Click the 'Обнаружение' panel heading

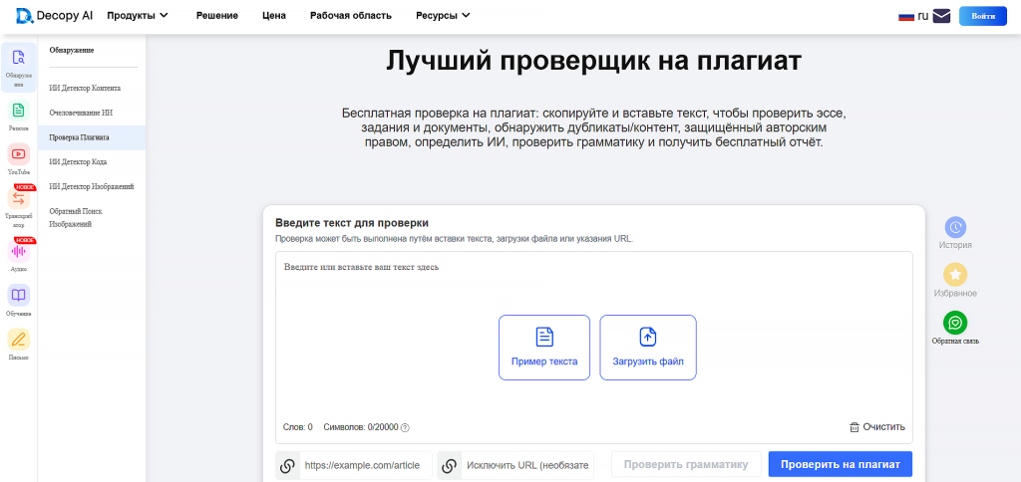pyautogui.click(x=72, y=50)
